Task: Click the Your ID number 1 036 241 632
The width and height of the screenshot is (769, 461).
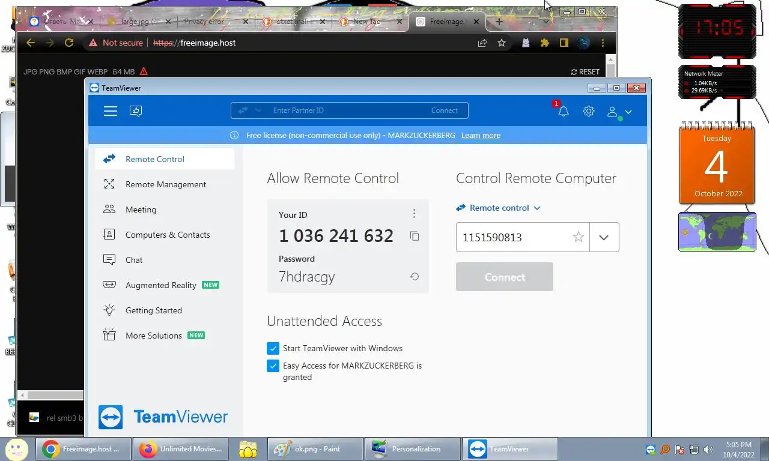Action: pos(336,236)
